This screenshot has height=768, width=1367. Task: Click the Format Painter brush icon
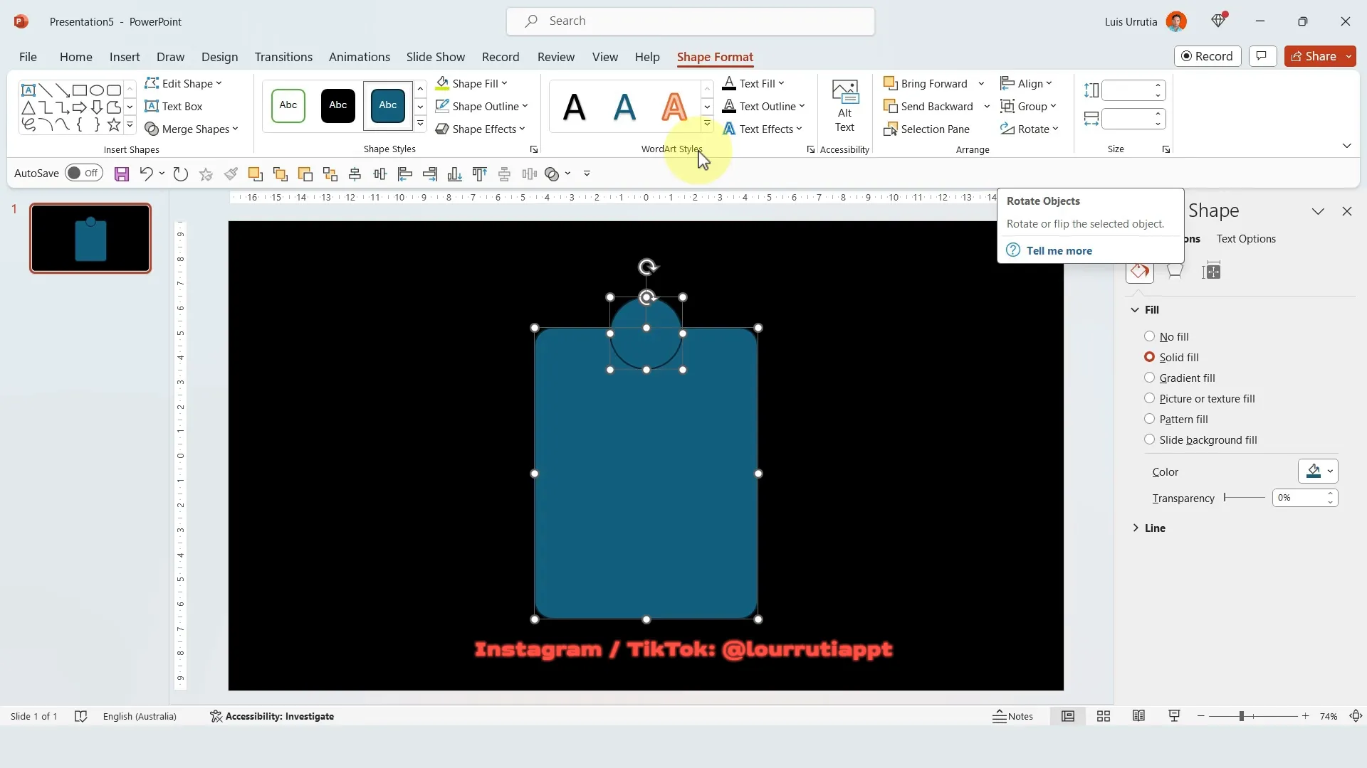(x=231, y=174)
